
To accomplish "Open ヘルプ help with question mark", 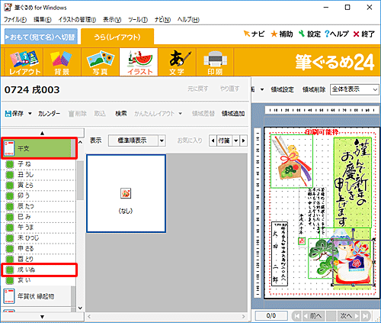I will pyautogui.click(x=337, y=34).
